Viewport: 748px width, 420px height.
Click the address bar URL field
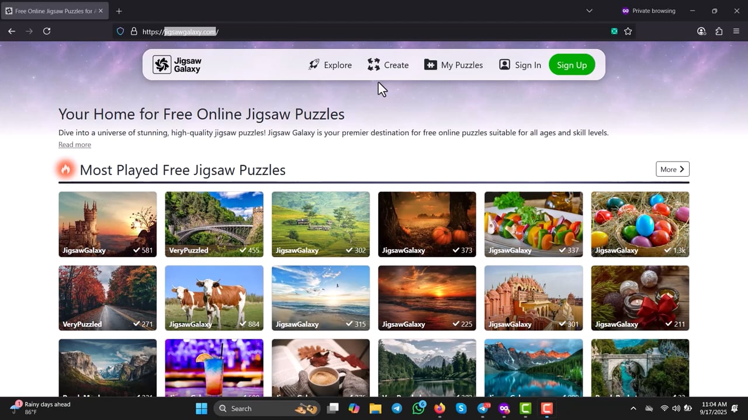coord(374,32)
